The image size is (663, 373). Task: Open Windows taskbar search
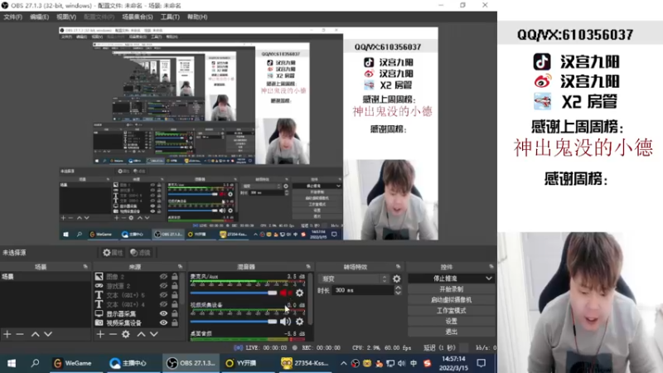coord(35,363)
